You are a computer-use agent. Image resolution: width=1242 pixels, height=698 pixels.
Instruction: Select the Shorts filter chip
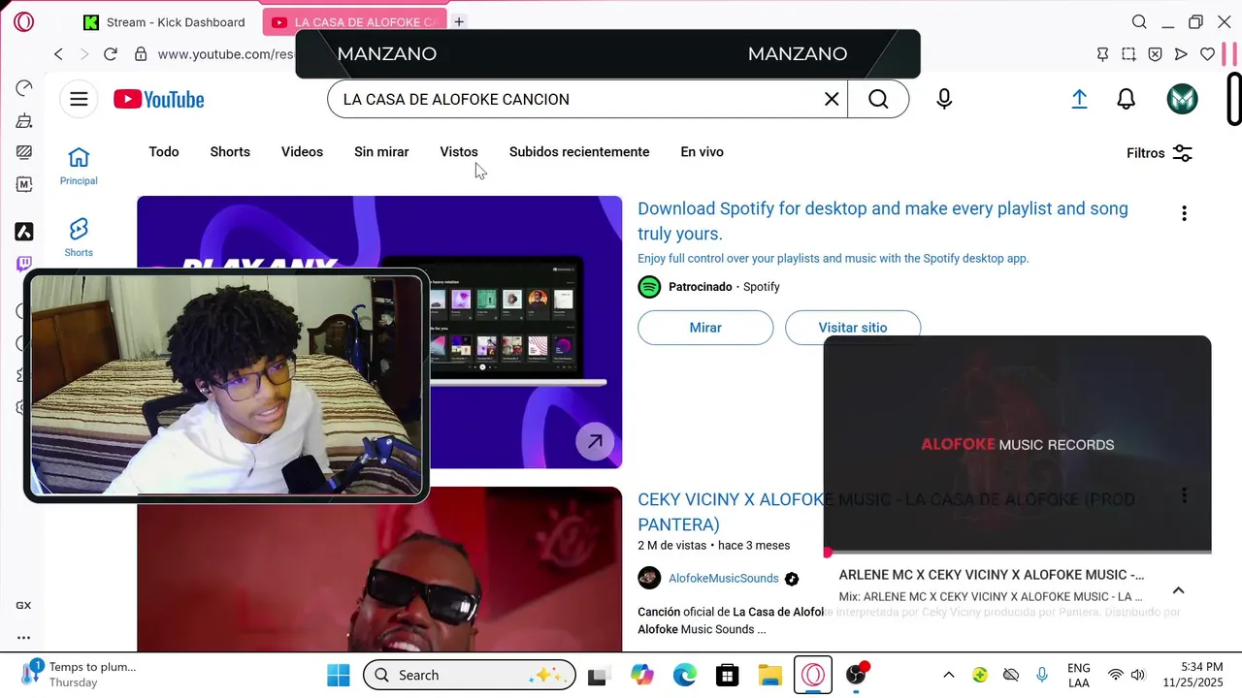pos(230,152)
